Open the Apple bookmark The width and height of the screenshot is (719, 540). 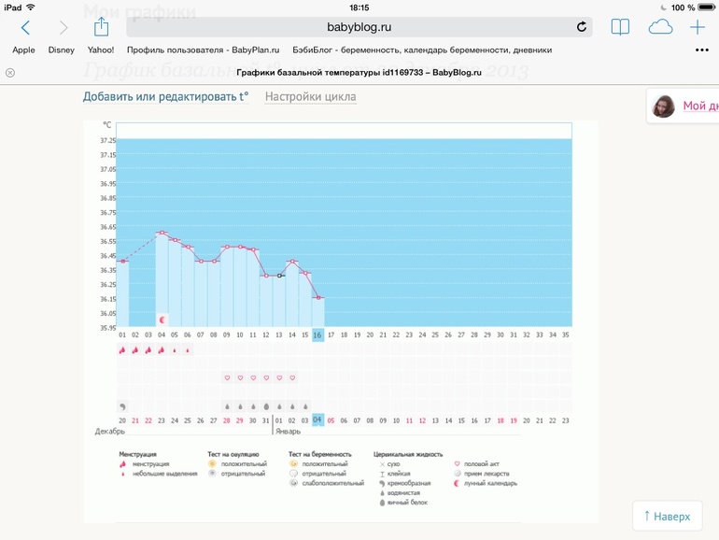coord(23,50)
